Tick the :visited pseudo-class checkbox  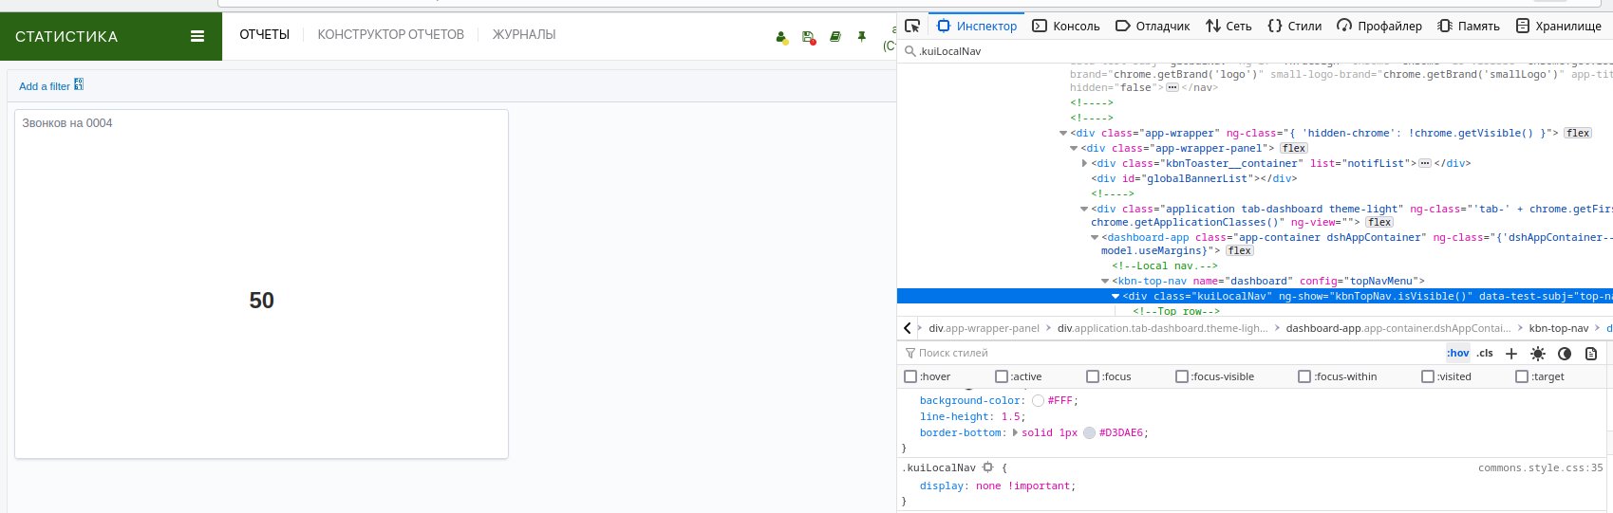[1428, 376]
